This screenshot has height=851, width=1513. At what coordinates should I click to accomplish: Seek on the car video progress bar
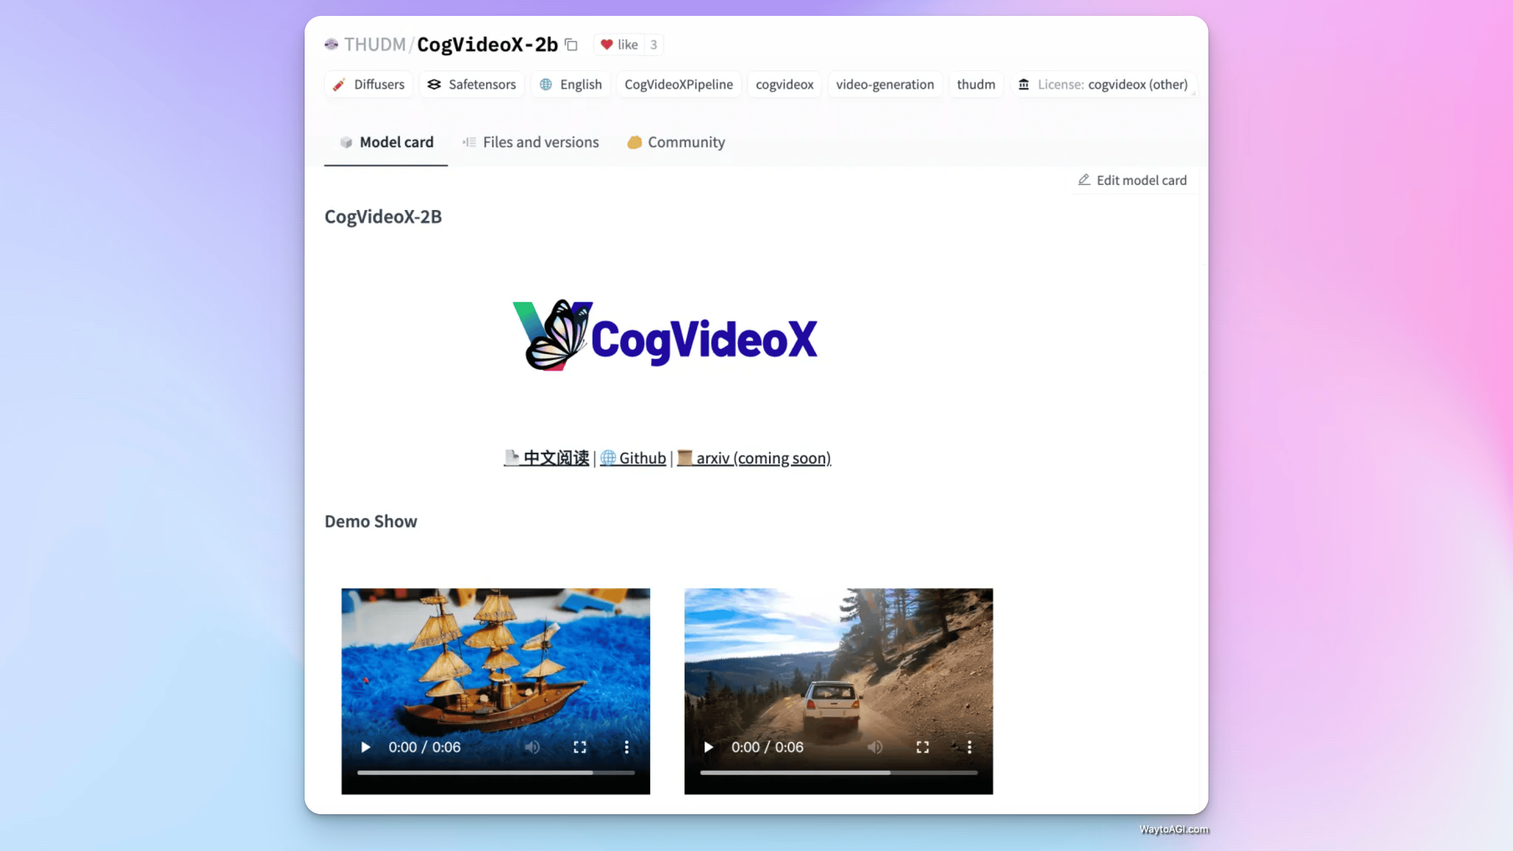click(839, 773)
